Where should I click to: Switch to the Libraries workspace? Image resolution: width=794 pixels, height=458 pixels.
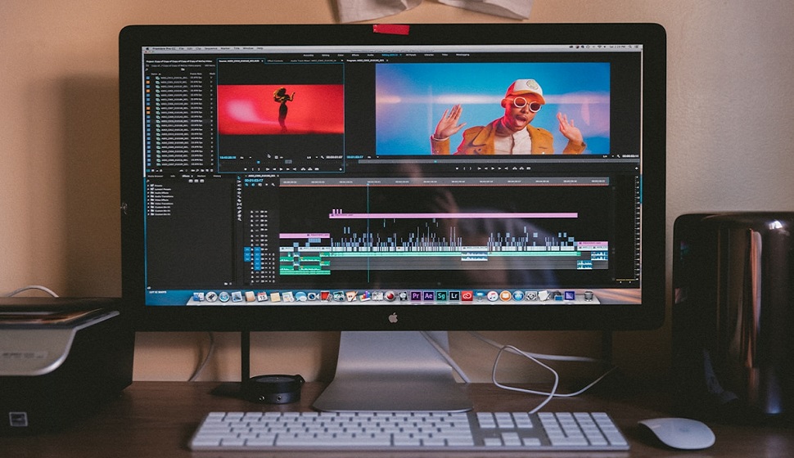pos(429,55)
